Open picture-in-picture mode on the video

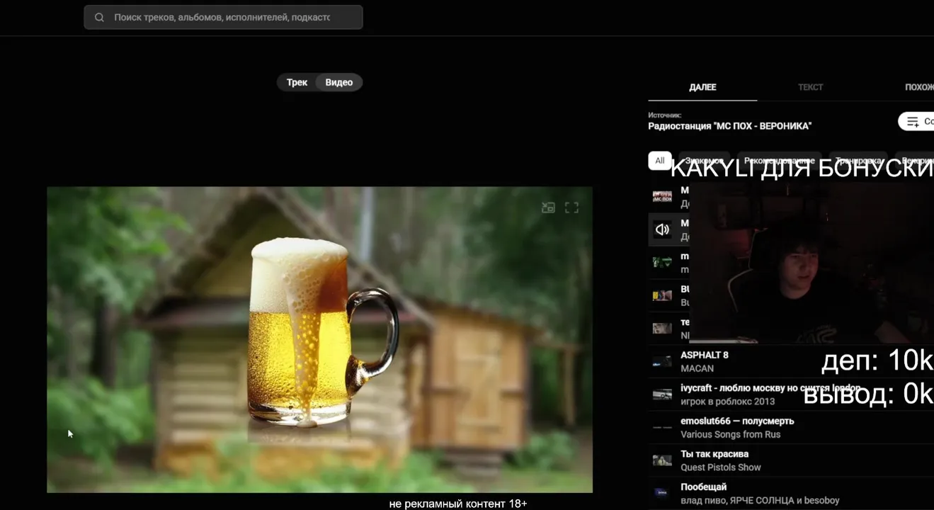click(548, 208)
